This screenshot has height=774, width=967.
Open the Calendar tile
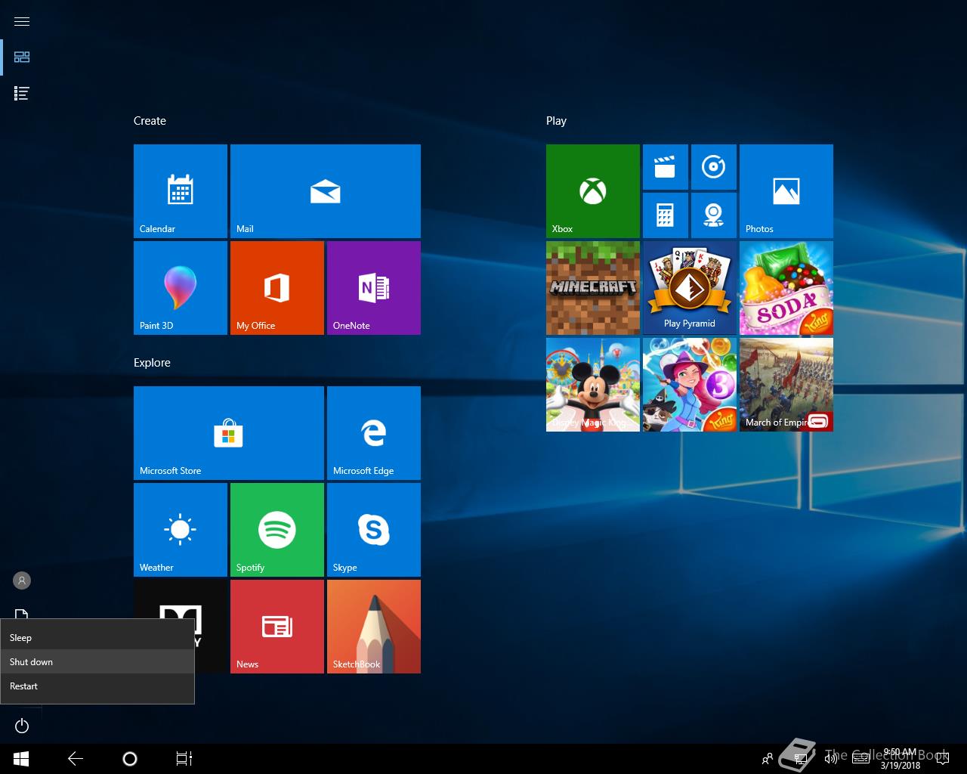(x=181, y=191)
